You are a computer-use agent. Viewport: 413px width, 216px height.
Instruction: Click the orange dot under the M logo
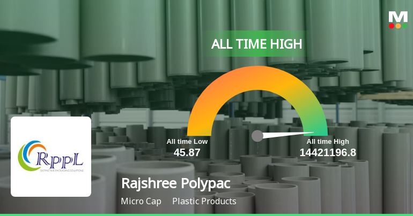coord(398,26)
